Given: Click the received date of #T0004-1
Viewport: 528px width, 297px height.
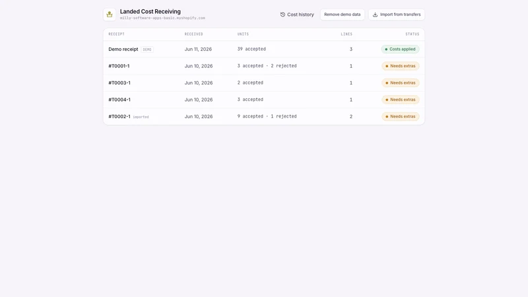Looking at the screenshot, I should point(199,100).
